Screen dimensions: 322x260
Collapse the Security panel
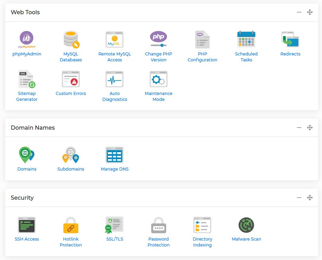[x=299, y=198]
